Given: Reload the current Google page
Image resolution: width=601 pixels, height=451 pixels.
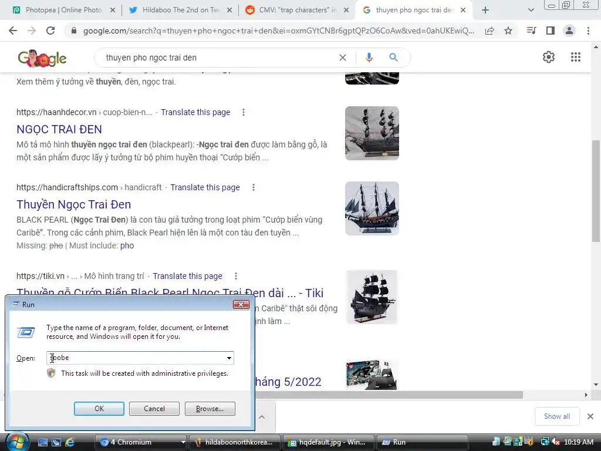Looking at the screenshot, I should pos(50,31).
